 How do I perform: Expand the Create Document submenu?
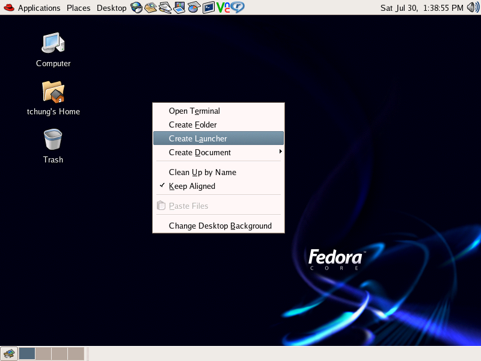218,152
